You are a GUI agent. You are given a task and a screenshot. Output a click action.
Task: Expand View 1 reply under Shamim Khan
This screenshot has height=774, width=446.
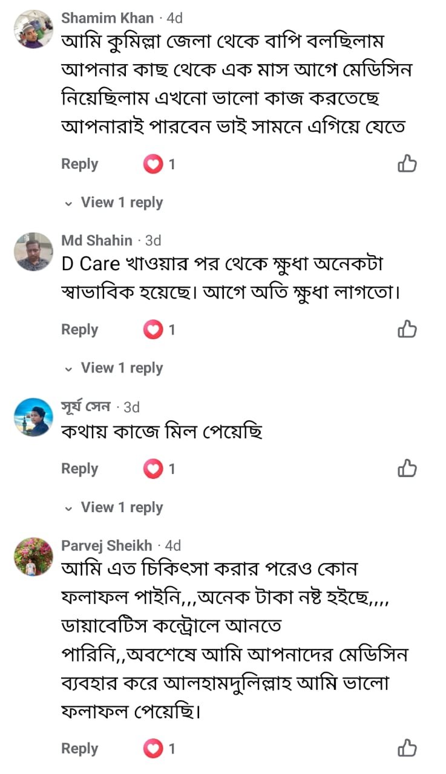point(121,203)
